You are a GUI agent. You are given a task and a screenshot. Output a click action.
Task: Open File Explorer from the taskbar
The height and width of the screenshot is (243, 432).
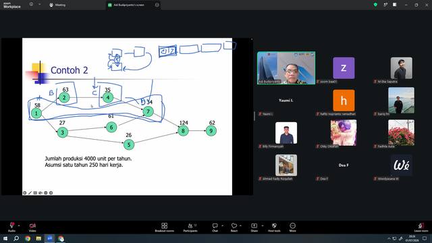[x=38, y=238]
